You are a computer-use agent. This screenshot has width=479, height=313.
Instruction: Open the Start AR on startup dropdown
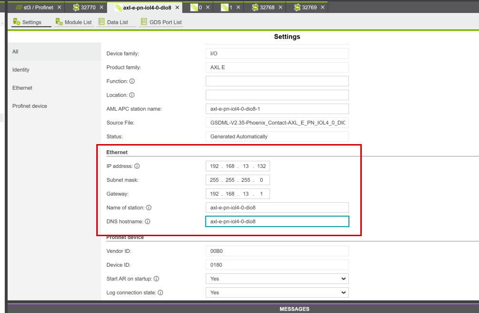[277, 279]
